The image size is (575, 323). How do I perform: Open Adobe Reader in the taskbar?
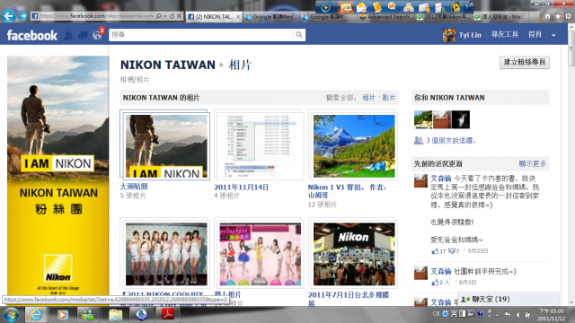[168, 315]
